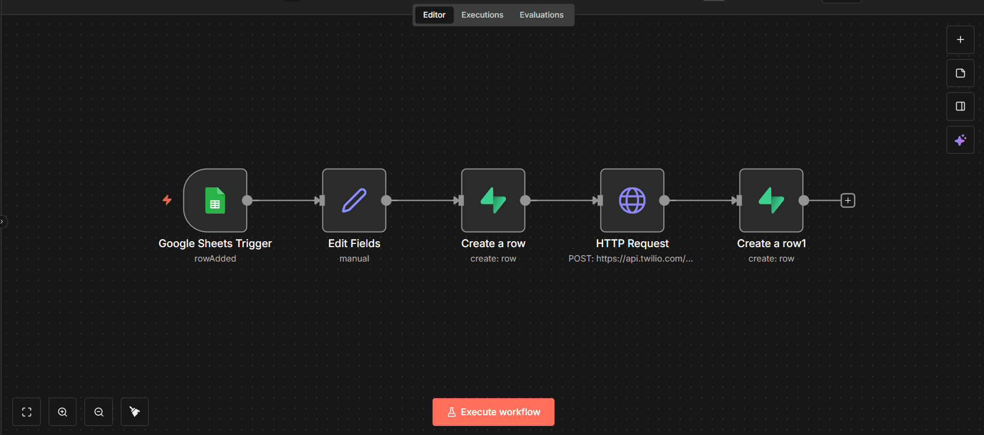Switch to the Executions tab
This screenshot has height=435, width=984.
coord(482,15)
